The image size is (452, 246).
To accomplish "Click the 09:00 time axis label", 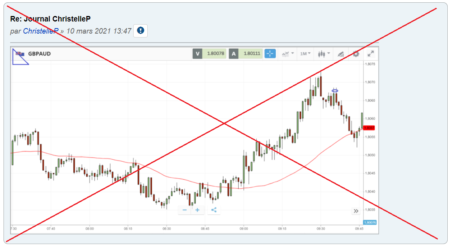I will point(244,229).
